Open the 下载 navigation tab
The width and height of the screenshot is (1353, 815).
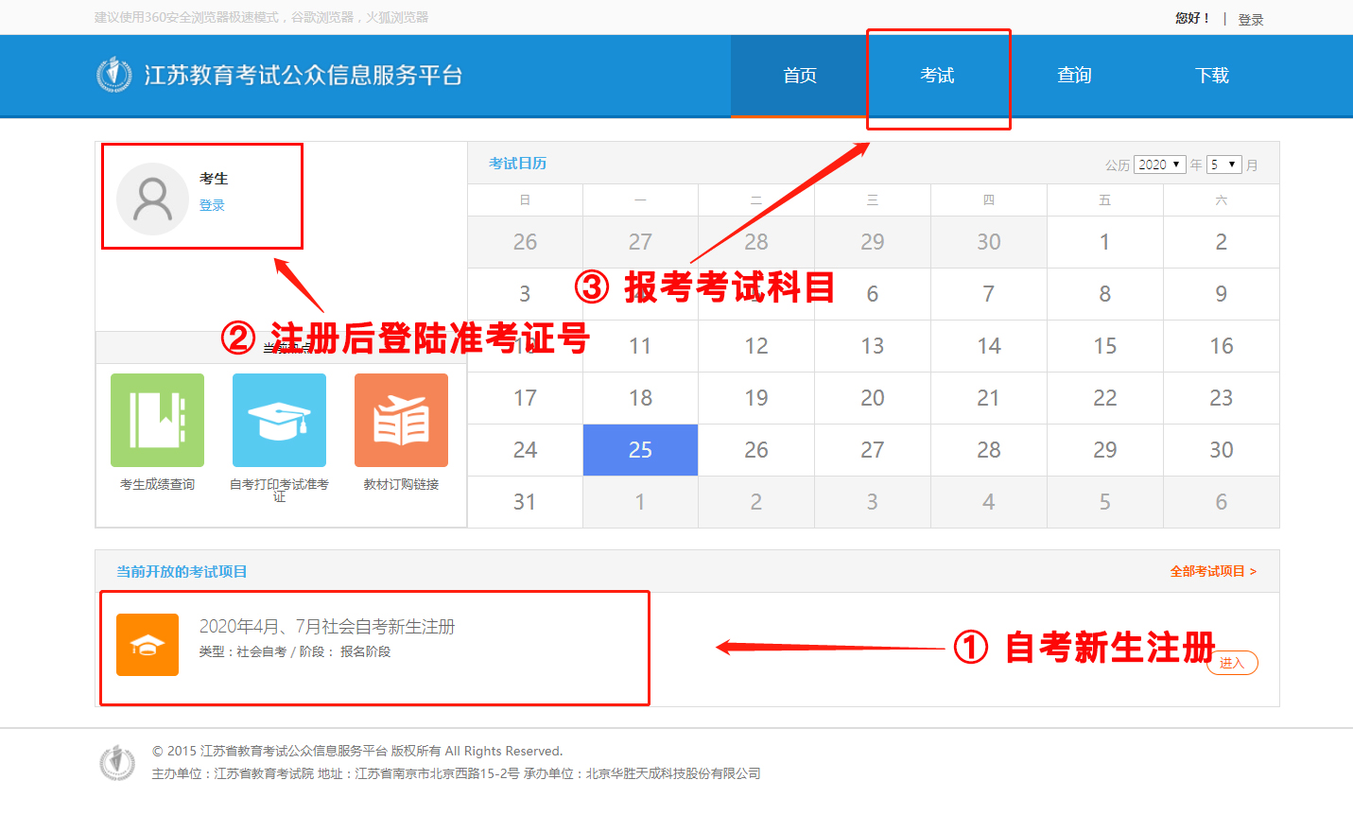pyautogui.click(x=1211, y=76)
